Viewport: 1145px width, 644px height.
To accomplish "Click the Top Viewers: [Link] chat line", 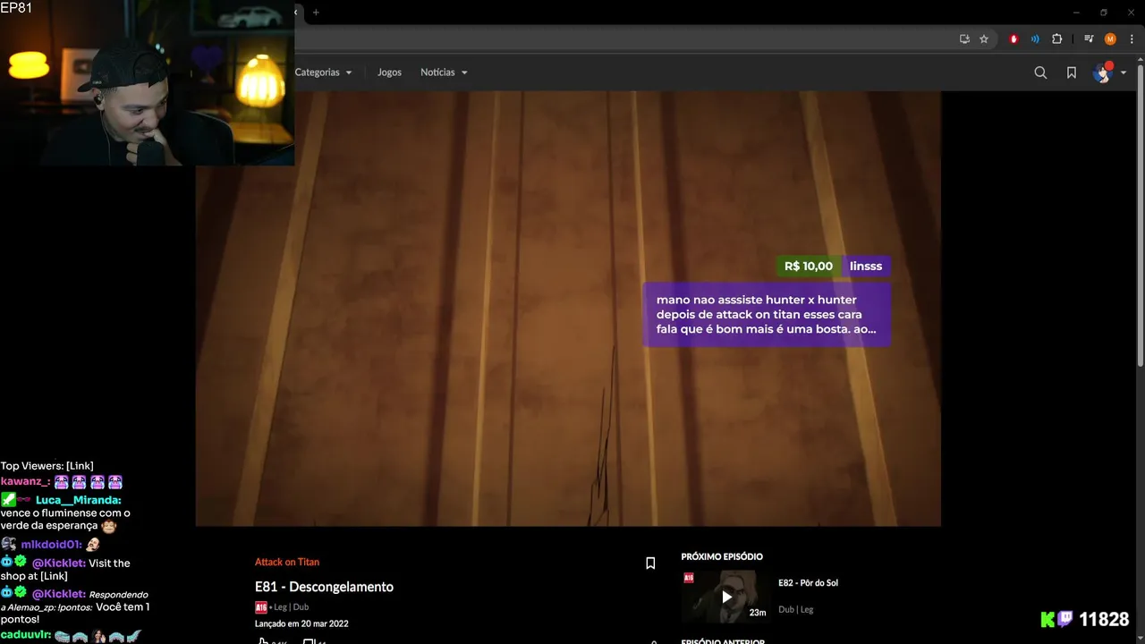I will click(47, 466).
